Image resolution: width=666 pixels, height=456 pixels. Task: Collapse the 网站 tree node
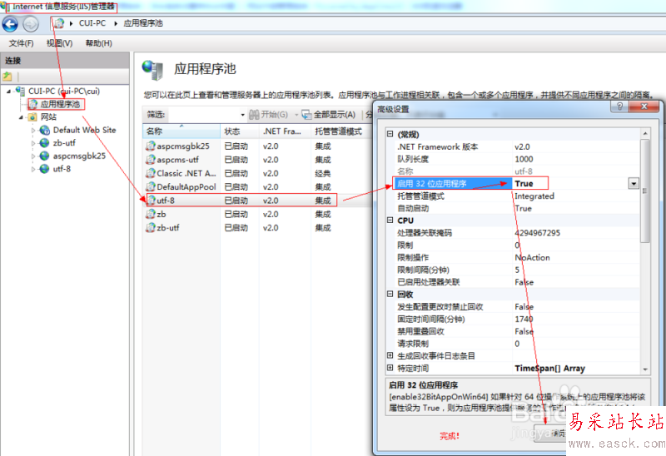21,117
